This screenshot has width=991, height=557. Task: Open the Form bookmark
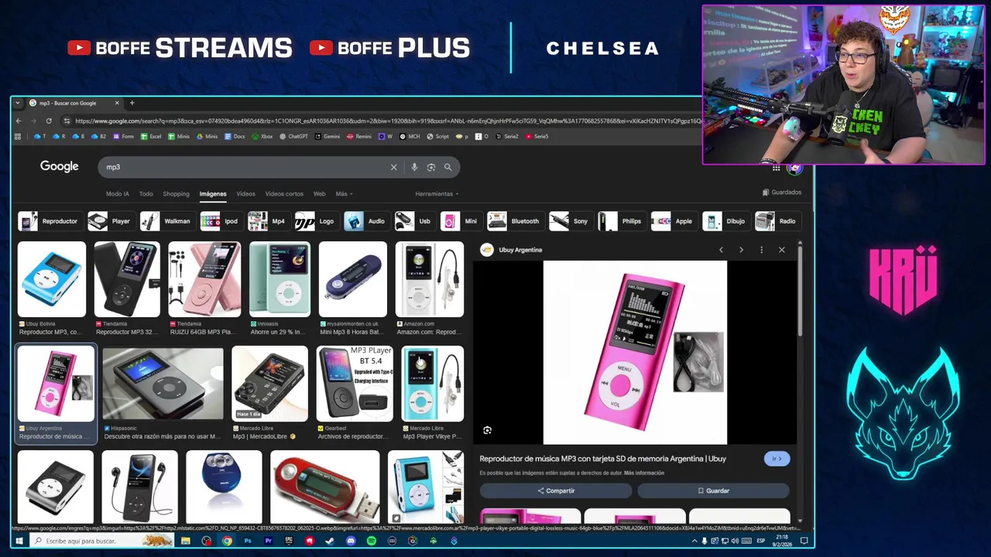[123, 136]
